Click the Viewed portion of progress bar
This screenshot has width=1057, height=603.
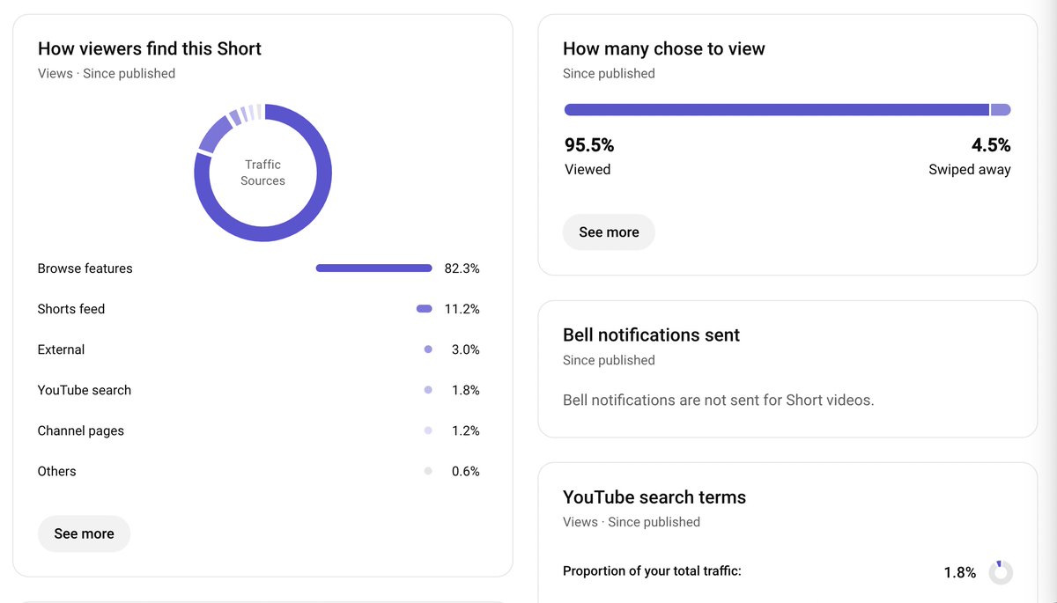tap(776, 110)
